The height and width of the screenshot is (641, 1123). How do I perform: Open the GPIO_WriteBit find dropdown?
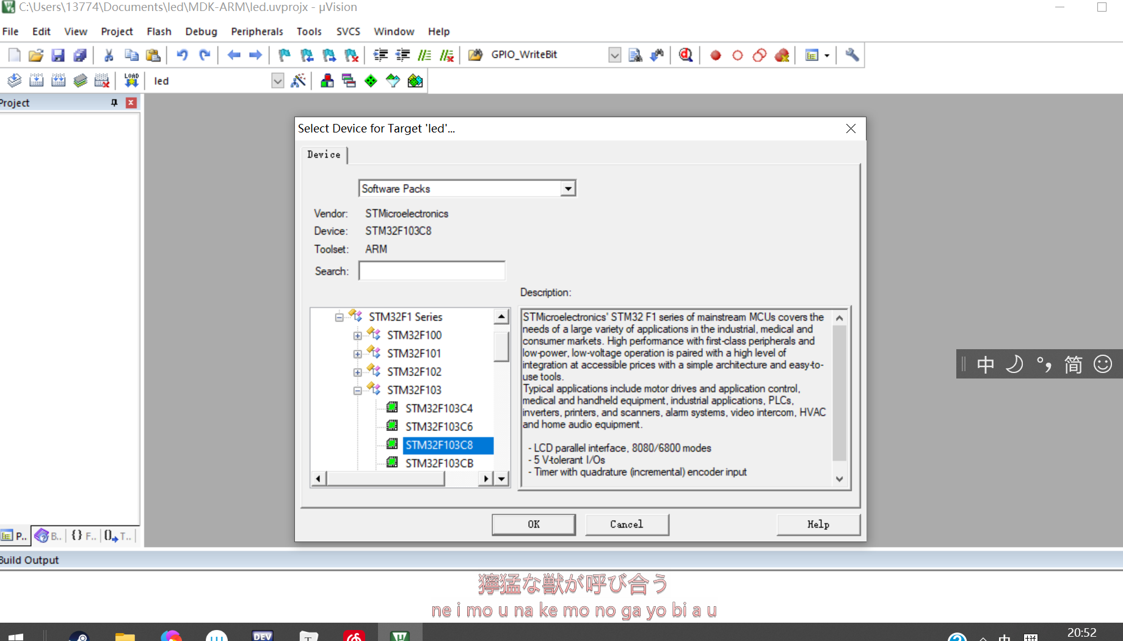click(614, 55)
